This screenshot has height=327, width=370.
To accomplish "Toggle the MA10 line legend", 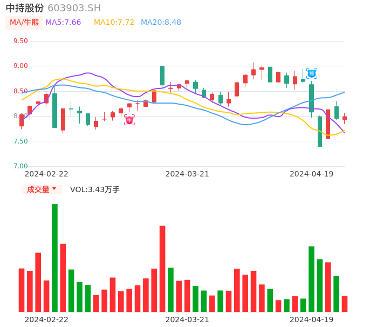I will click(x=114, y=23).
